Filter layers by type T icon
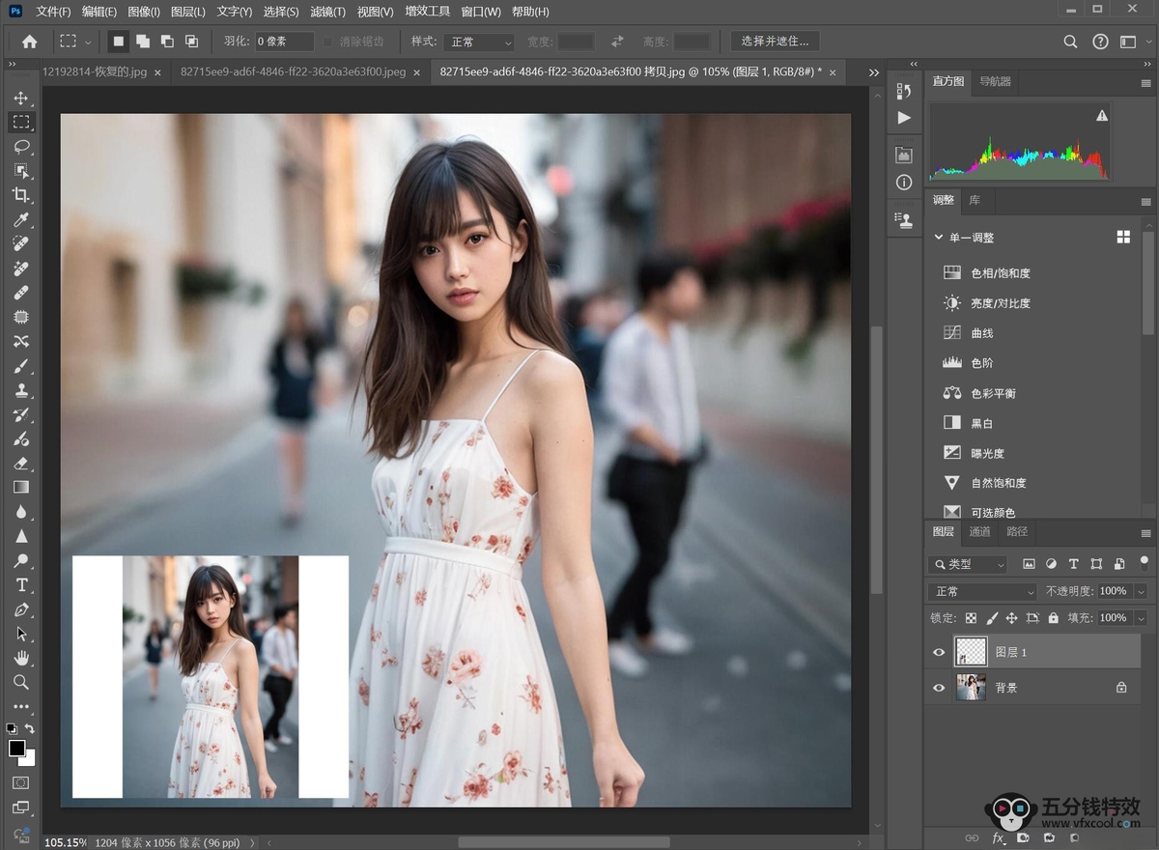Image resolution: width=1159 pixels, height=850 pixels. click(1073, 564)
